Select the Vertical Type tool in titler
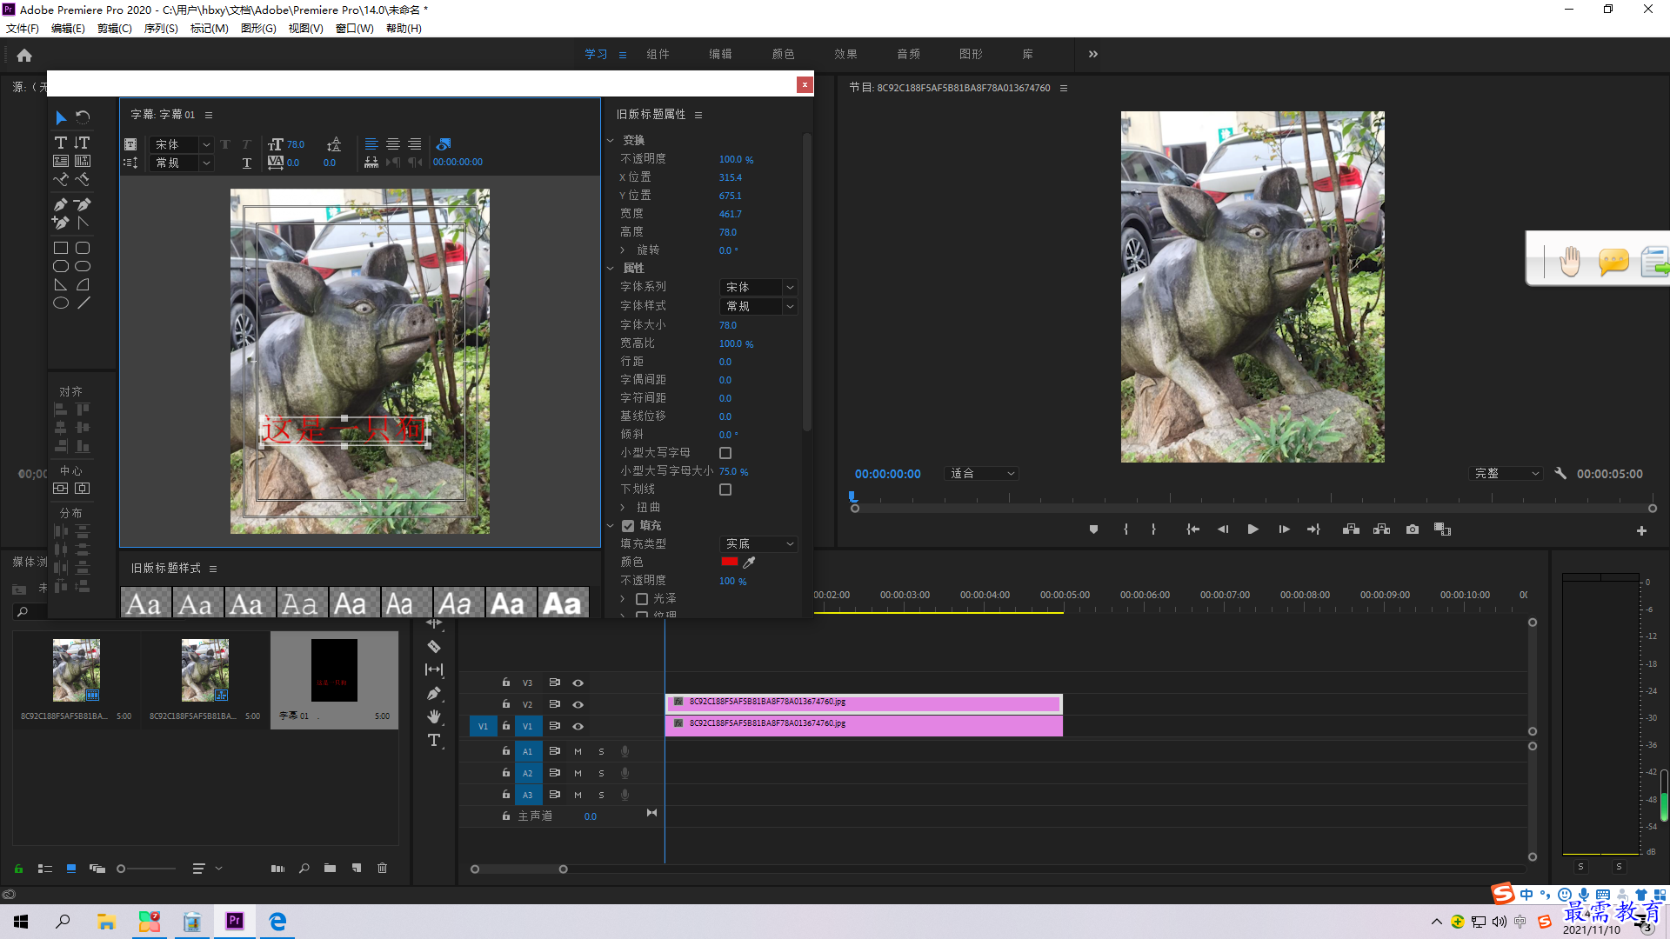 (x=83, y=143)
